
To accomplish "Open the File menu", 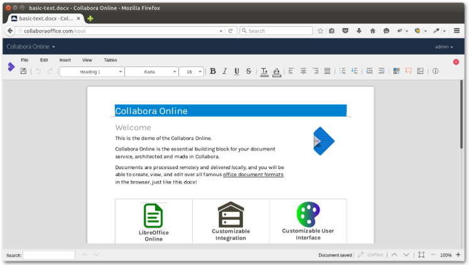I will (x=24, y=60).
